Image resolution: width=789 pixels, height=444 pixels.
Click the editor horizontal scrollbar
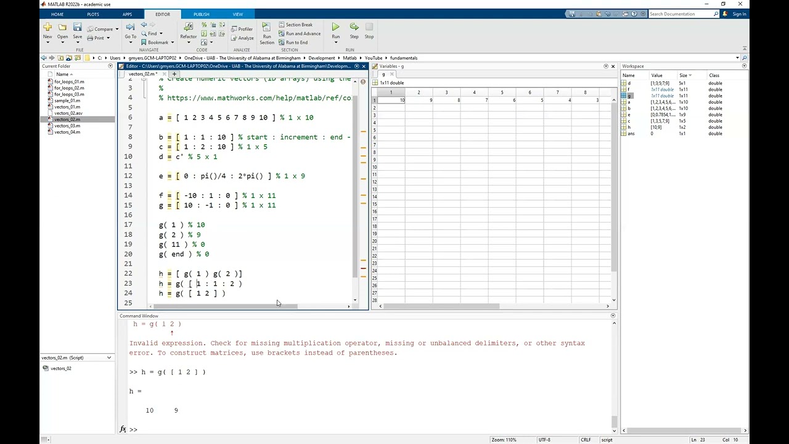(226, 306)
